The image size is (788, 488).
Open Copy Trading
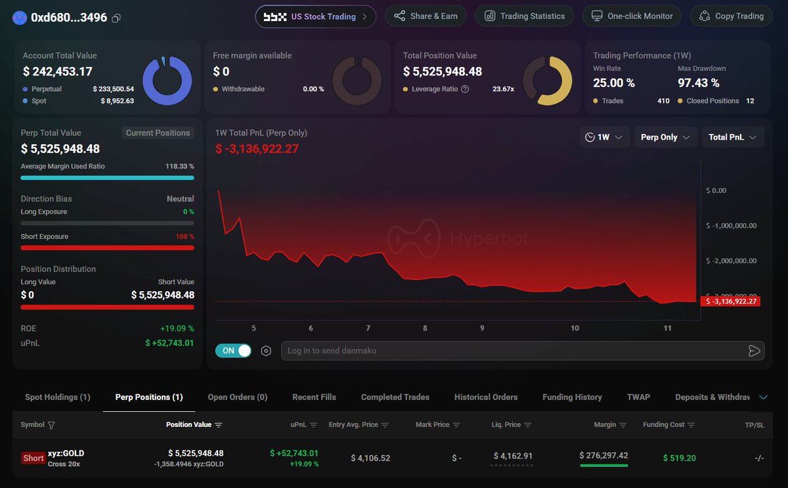coord(731,16)
